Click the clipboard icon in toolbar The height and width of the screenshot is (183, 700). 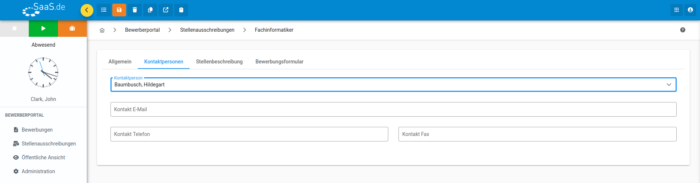pyautogui.click(x=181, y=10)
